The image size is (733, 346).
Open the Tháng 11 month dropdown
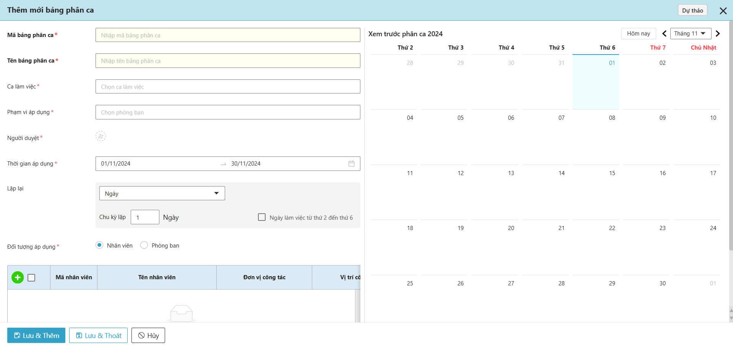(690, 34)
